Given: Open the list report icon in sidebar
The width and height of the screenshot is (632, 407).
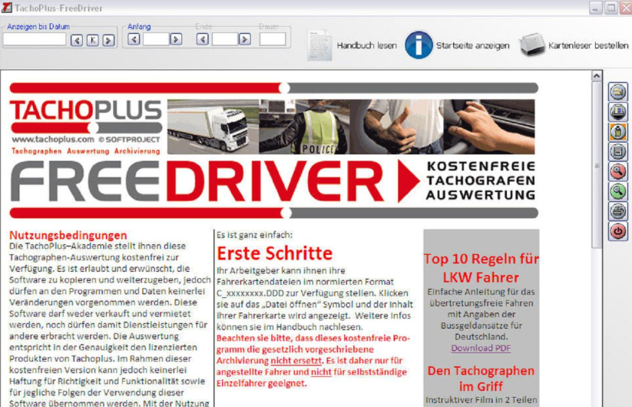Looking at the screenshot, I should 617,152.
